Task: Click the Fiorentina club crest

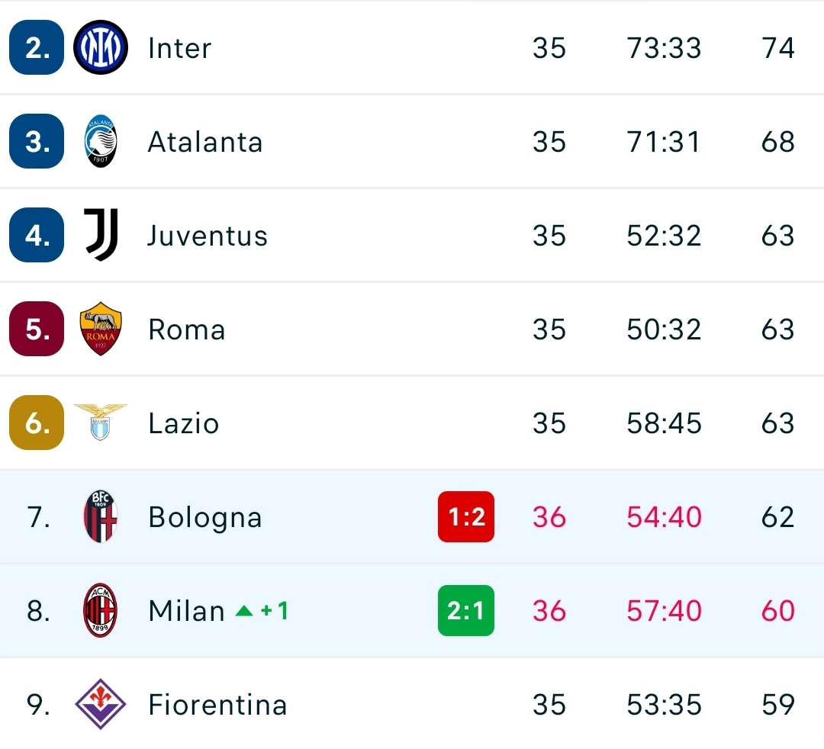Action: pyautogui.click(x=100, y=704)
